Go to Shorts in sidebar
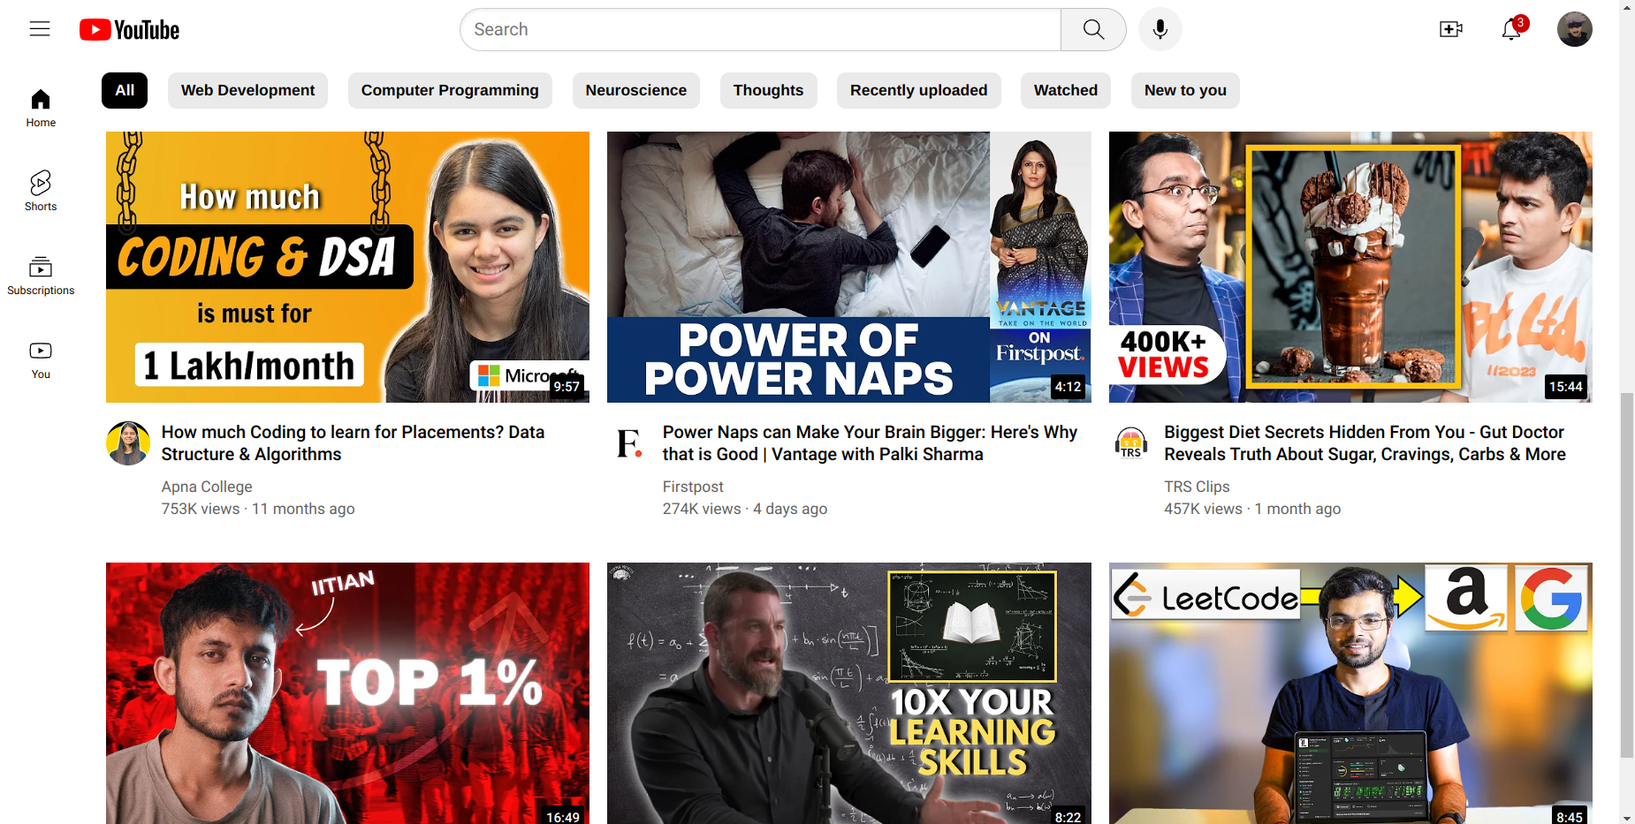 coord(41,191)
